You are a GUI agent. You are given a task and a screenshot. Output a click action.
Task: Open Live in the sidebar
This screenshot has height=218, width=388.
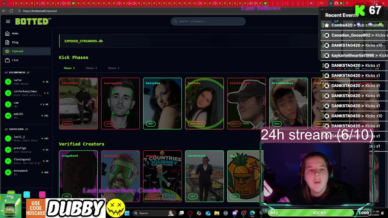pyautogui.click(x=27, y=60)
